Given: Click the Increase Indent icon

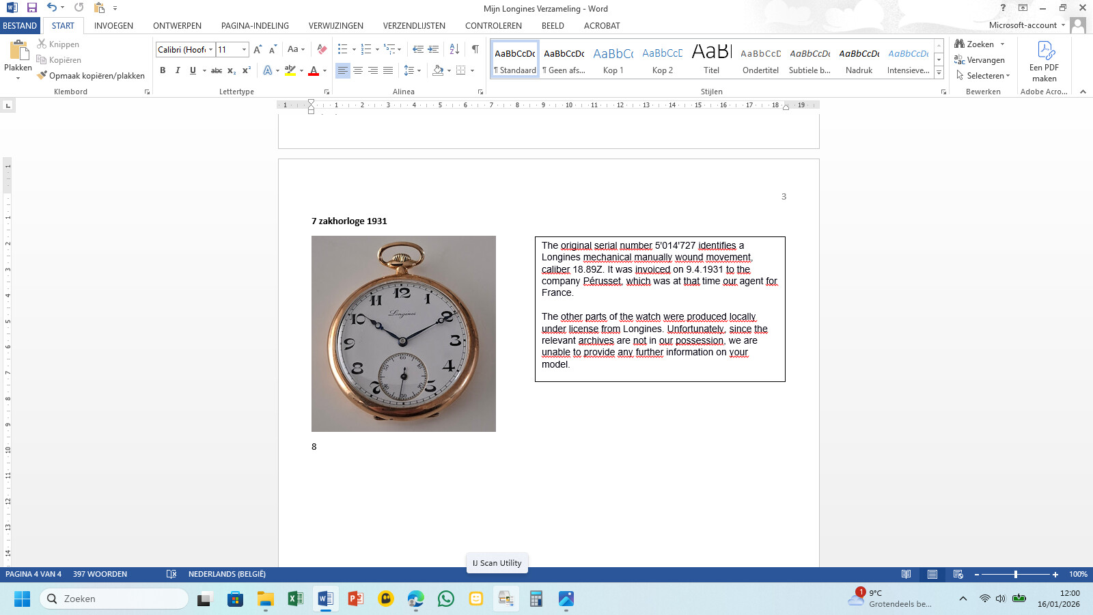Looking at the screenshot, I should coord(433,49).
